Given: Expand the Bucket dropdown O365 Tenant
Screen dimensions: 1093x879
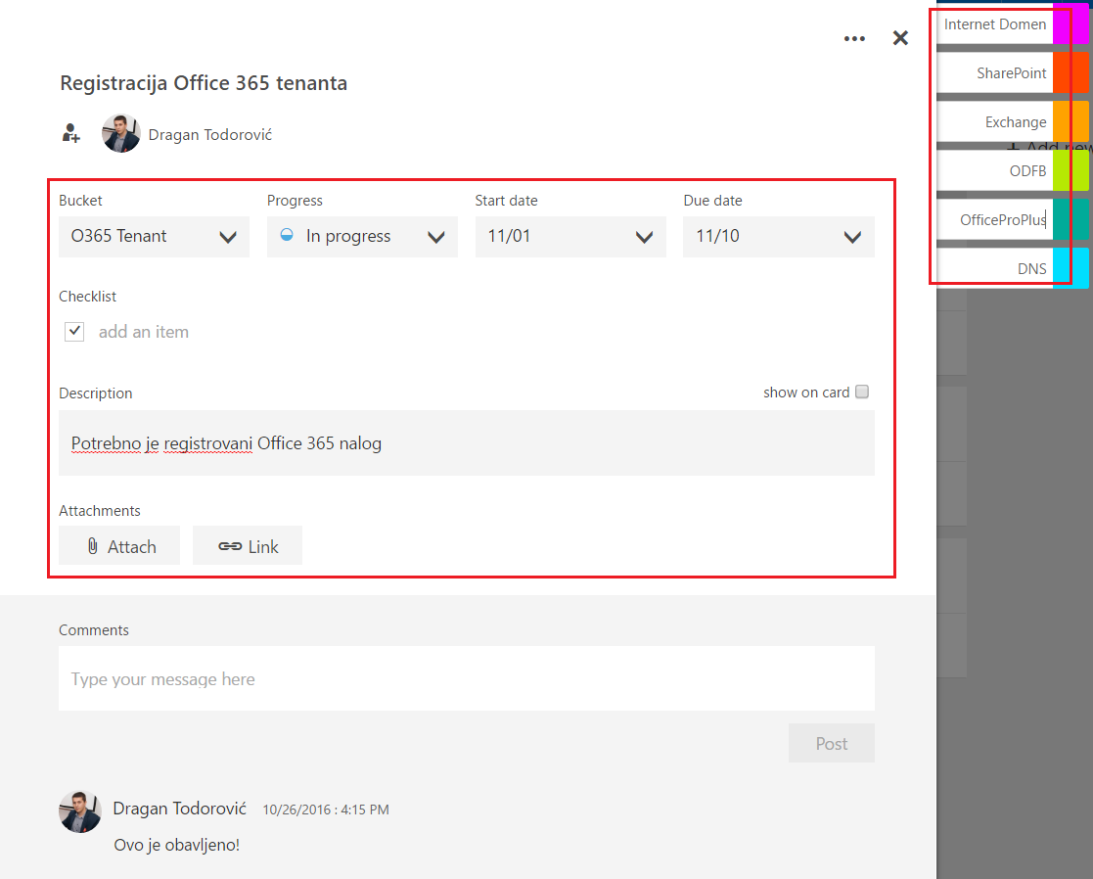Looking at the screenshot, I should click(x=154, y=236).
